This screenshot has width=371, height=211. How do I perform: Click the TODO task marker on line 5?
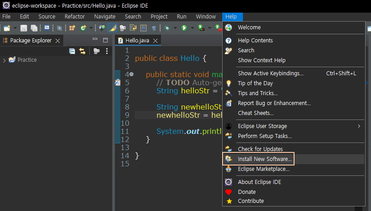coord(118,83)
